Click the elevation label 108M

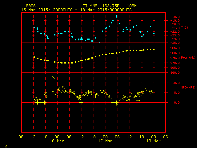click(132, 6)
